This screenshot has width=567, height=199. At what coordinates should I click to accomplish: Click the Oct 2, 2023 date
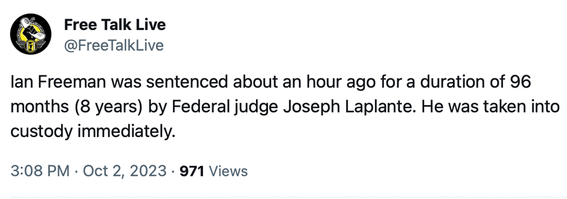(x=124, y=171)
